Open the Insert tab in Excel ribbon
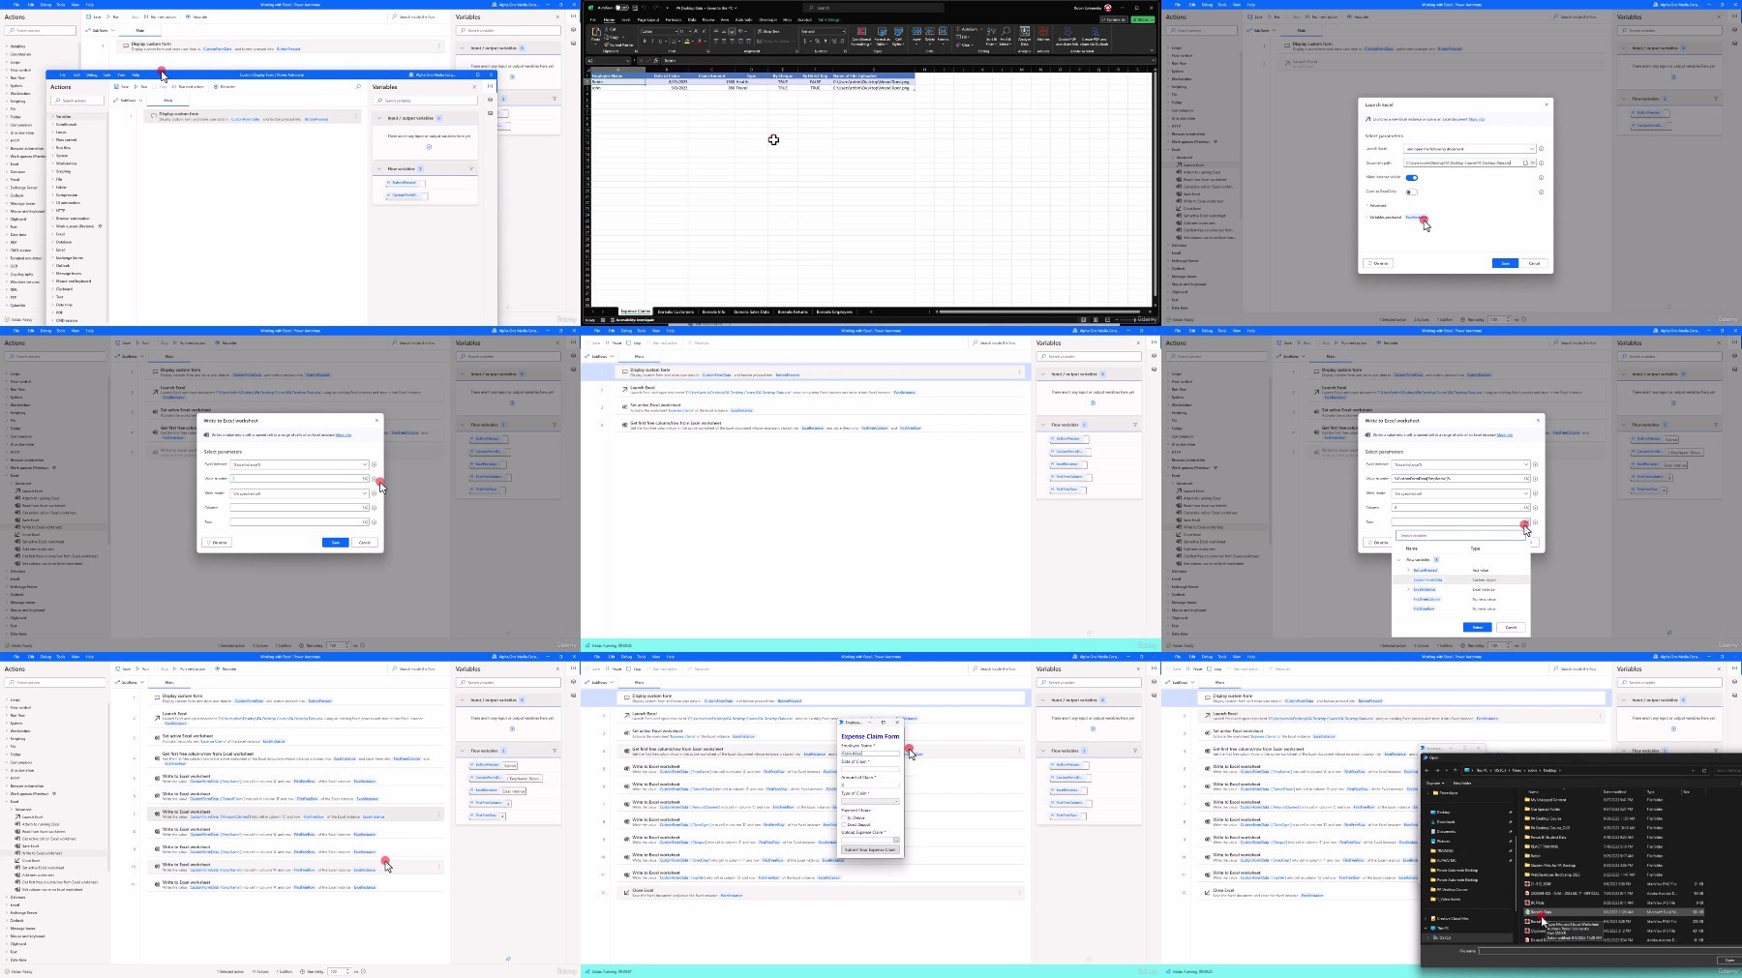 [x=626, y=19]
